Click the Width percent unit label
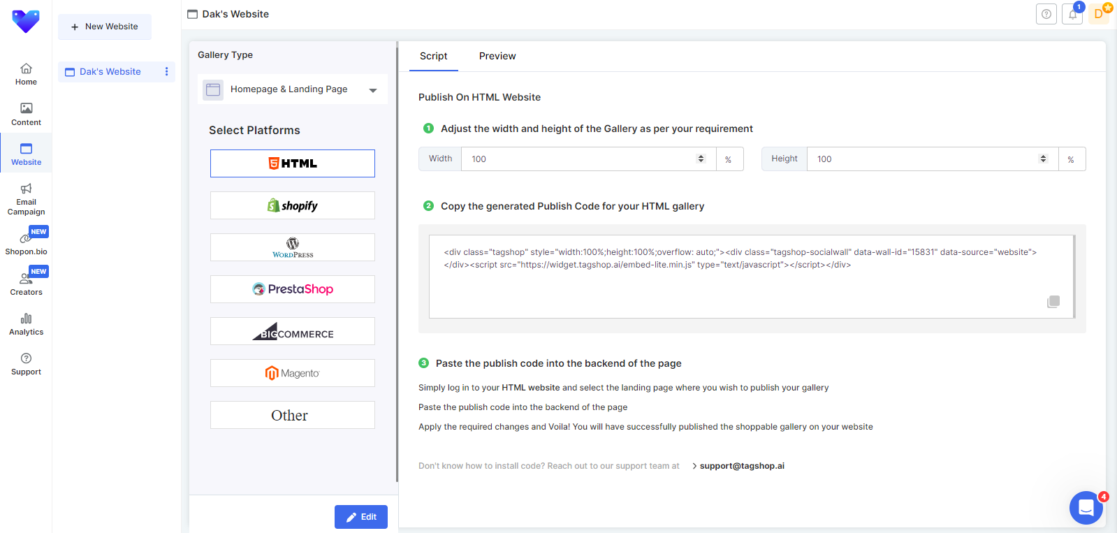This screenshot has height=533, width=1117. coord(729,159)
